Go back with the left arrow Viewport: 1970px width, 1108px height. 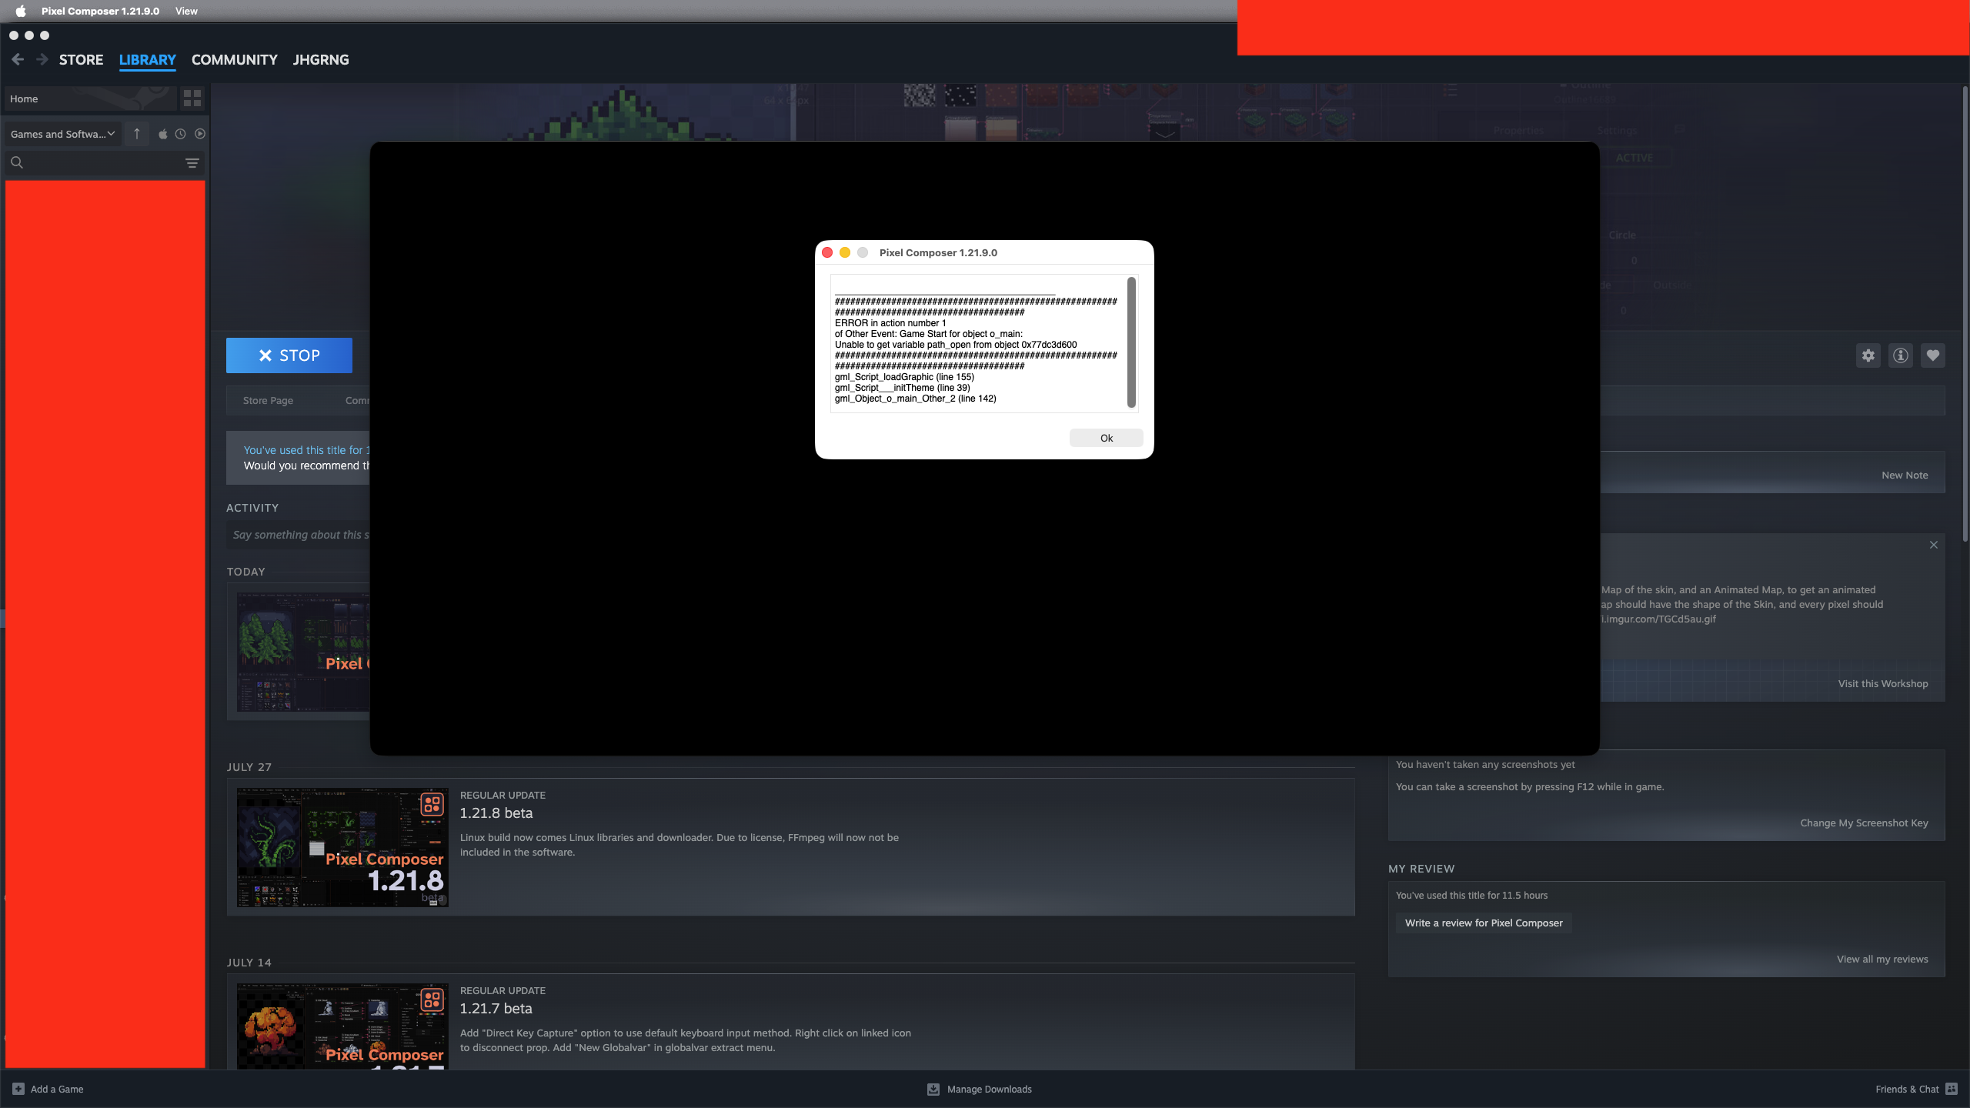coord(18,59)
